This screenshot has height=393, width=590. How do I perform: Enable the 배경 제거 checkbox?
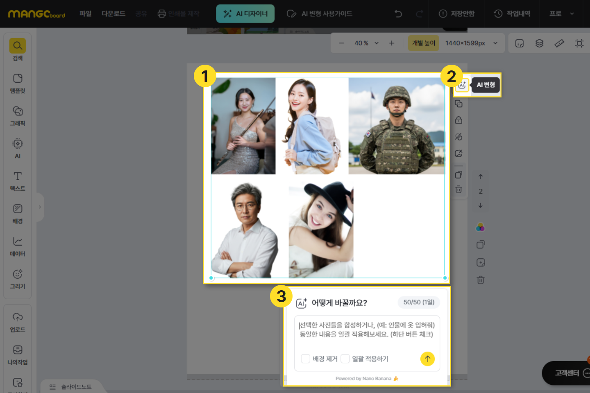(306, 359)
